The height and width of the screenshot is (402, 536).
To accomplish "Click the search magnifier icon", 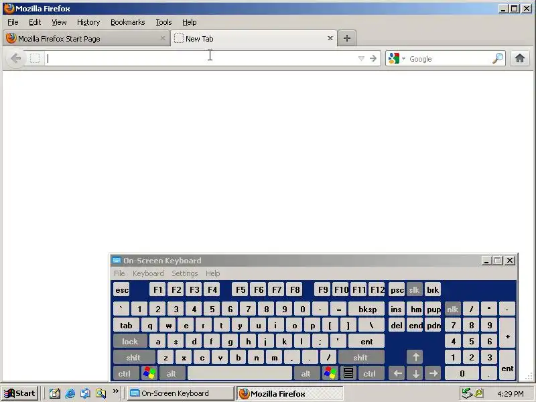I will pyautogui.click(x=498, y=58).
